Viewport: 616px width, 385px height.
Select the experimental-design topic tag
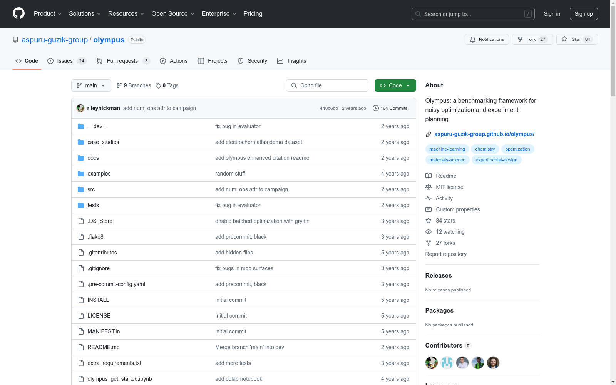point(496,160)
